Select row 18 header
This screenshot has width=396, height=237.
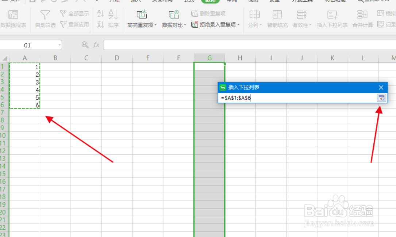4,197
